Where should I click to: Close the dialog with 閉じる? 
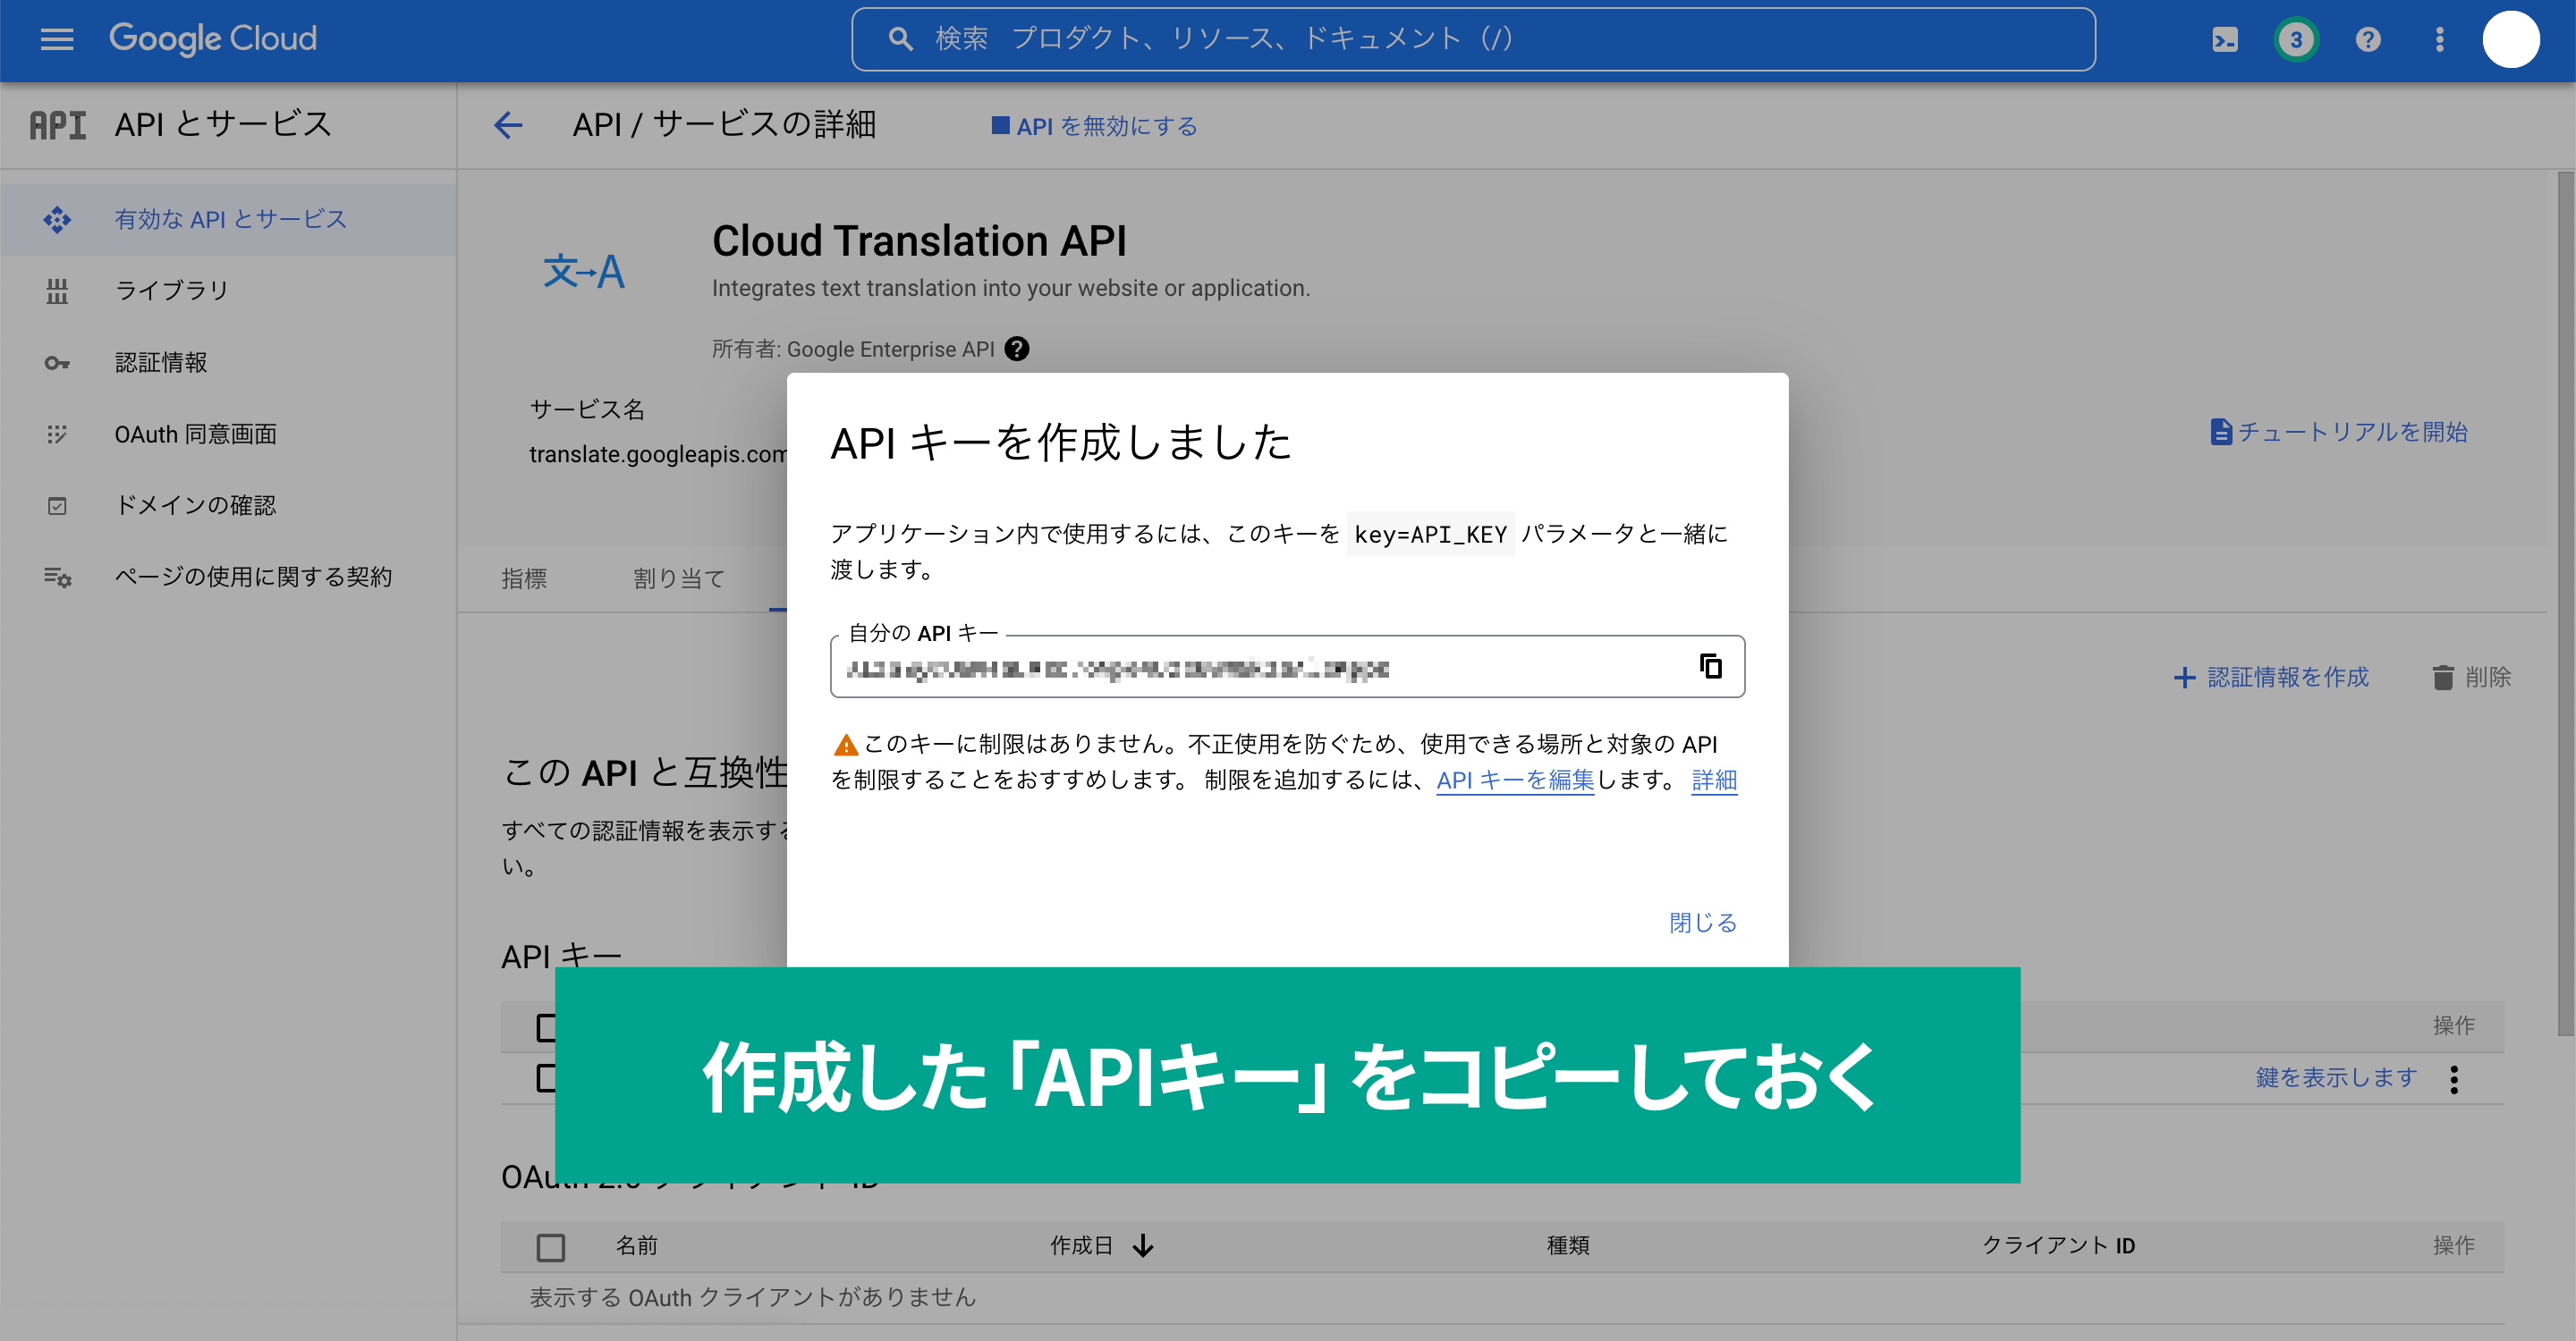coord(1702,923)
